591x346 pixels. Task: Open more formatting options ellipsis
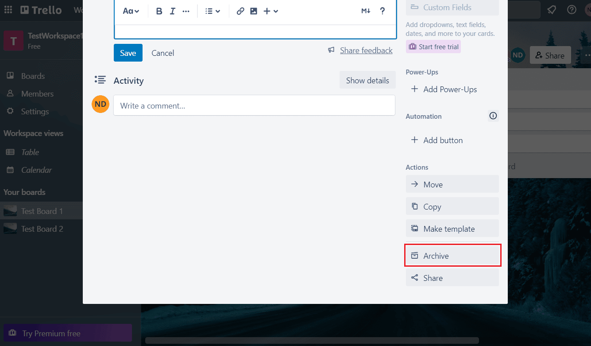click(186, 11)
